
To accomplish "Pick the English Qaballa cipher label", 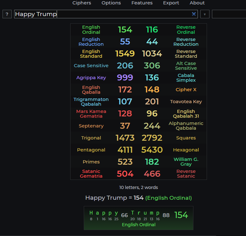I will tap(91, 90).
